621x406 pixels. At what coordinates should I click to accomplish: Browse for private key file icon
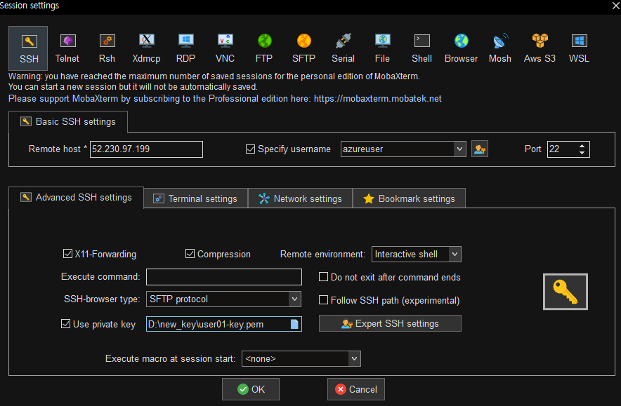point(294,324)
